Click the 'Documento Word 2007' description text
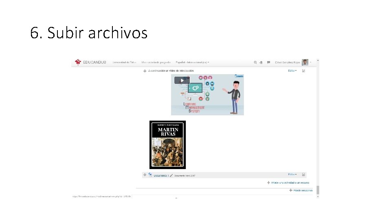 click(185, 176)
